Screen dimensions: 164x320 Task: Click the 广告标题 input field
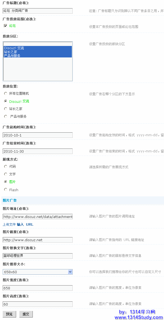pos(38,11)
